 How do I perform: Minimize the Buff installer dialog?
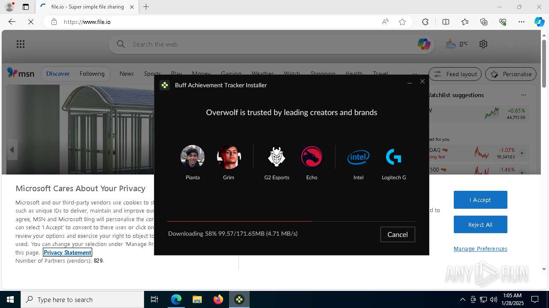410,82
